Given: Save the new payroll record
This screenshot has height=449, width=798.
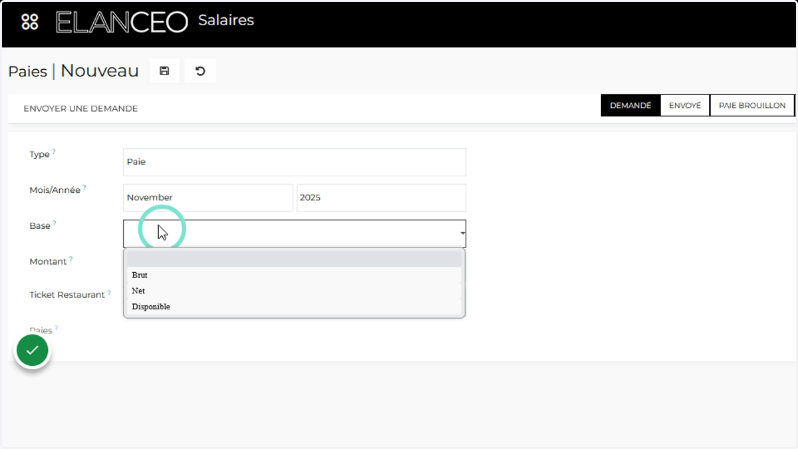Looking at the screenshot, I should (x=164, y=71).
